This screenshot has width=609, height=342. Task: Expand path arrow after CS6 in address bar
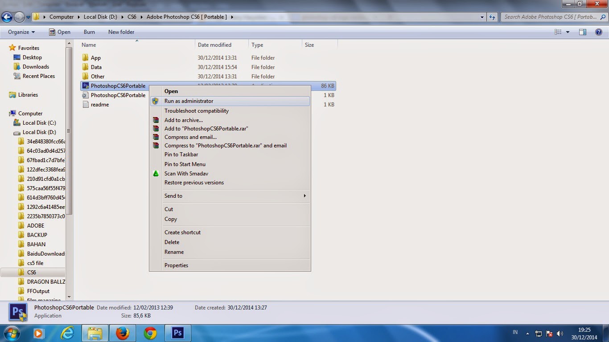pos(141,17)
